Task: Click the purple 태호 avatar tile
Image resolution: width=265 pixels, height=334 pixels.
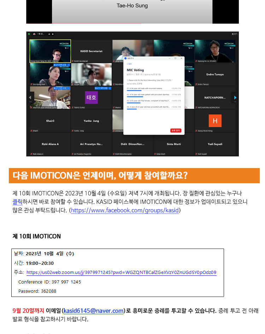Action: coord(92,97)
